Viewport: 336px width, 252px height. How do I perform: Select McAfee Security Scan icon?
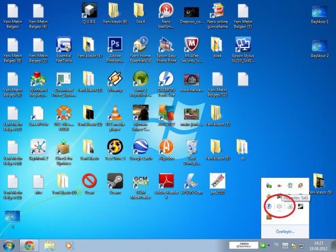192,50
